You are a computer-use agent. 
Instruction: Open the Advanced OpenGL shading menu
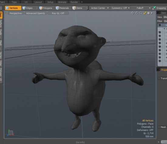point(36,13)
